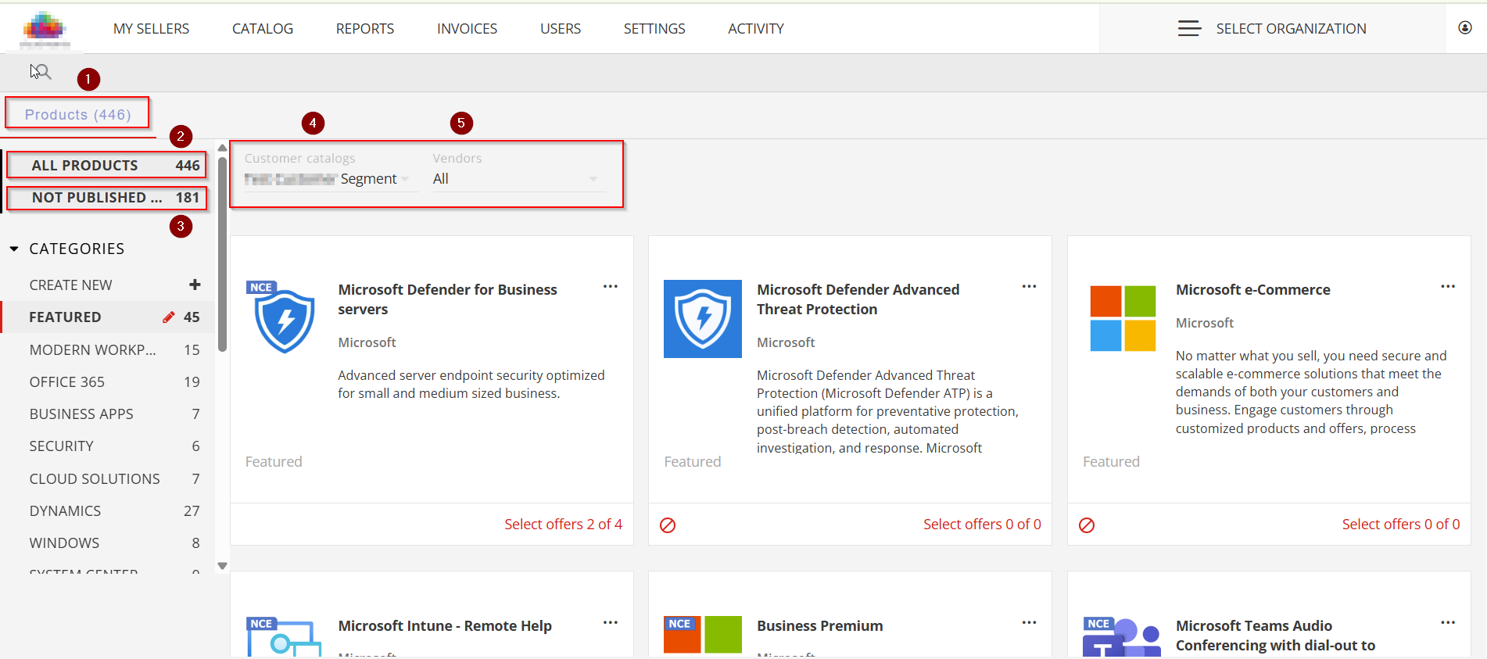Open the ellipsis menu on Microsoft Defender Advanced Threat Protection
1487x659 pixels.
[x=1029, y=286]
